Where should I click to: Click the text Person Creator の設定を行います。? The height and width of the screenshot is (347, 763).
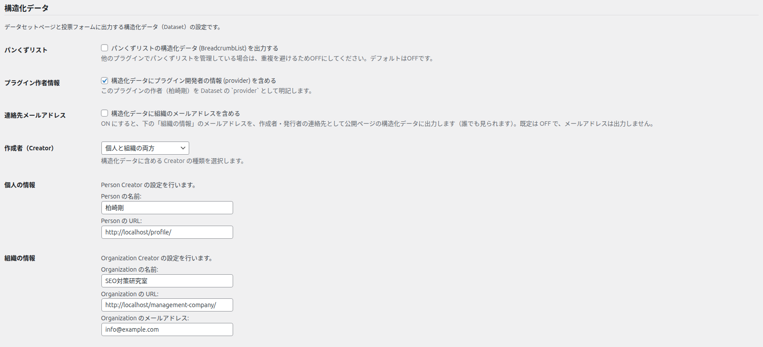[149, 185]
